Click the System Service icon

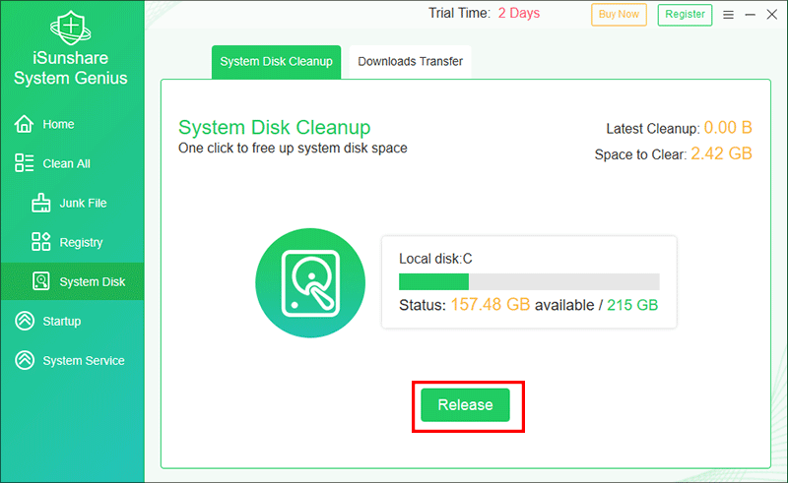[25, 361]
